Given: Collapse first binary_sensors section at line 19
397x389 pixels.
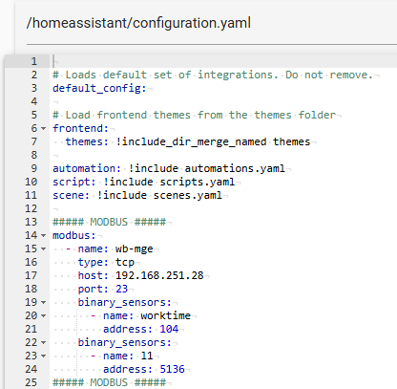Looking at the screenshot, I should pos(43,302).
